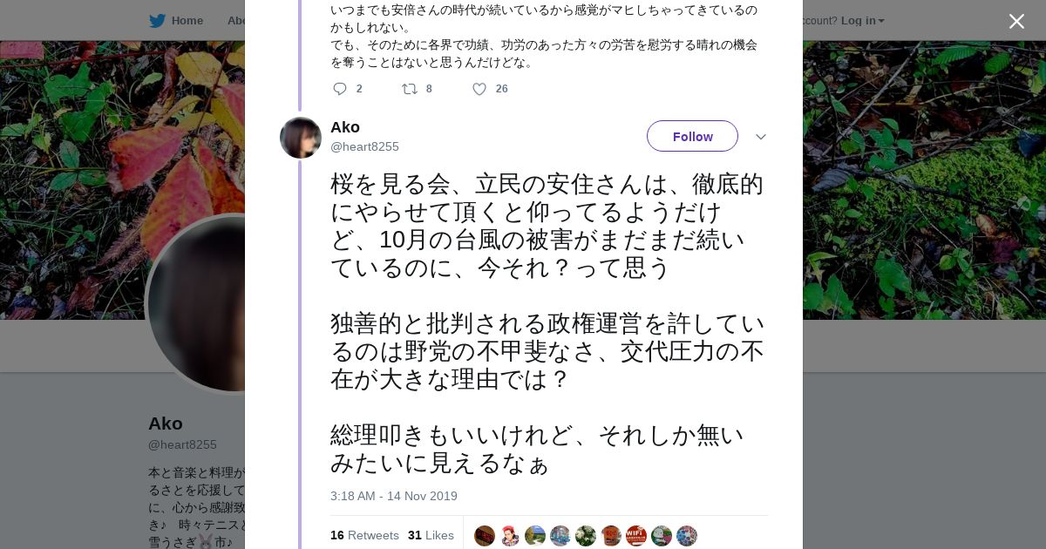Close the tweet overlay with the X
The height and width of the screenshot is (549, 1046).
point(1016,21)
